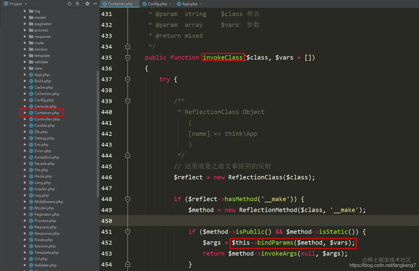Fold the invokeClass function at line 435
Screen dimensions: 419x271
pos(128,57)
